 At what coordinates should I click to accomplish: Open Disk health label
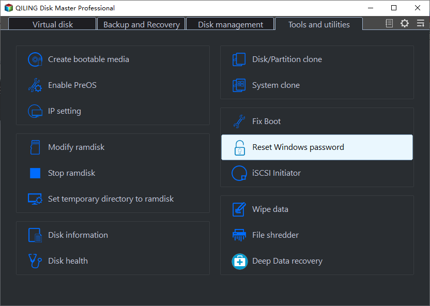(68, 261)
